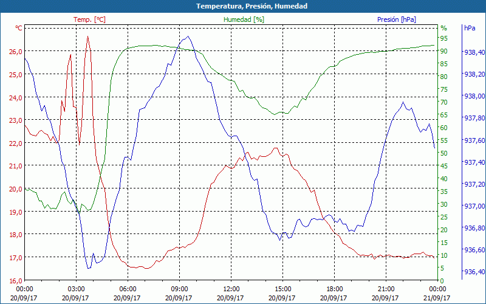This screenshot has height=304, width=486.
Task: Select the 12:00 time axis label
Action: pos(231,289)
